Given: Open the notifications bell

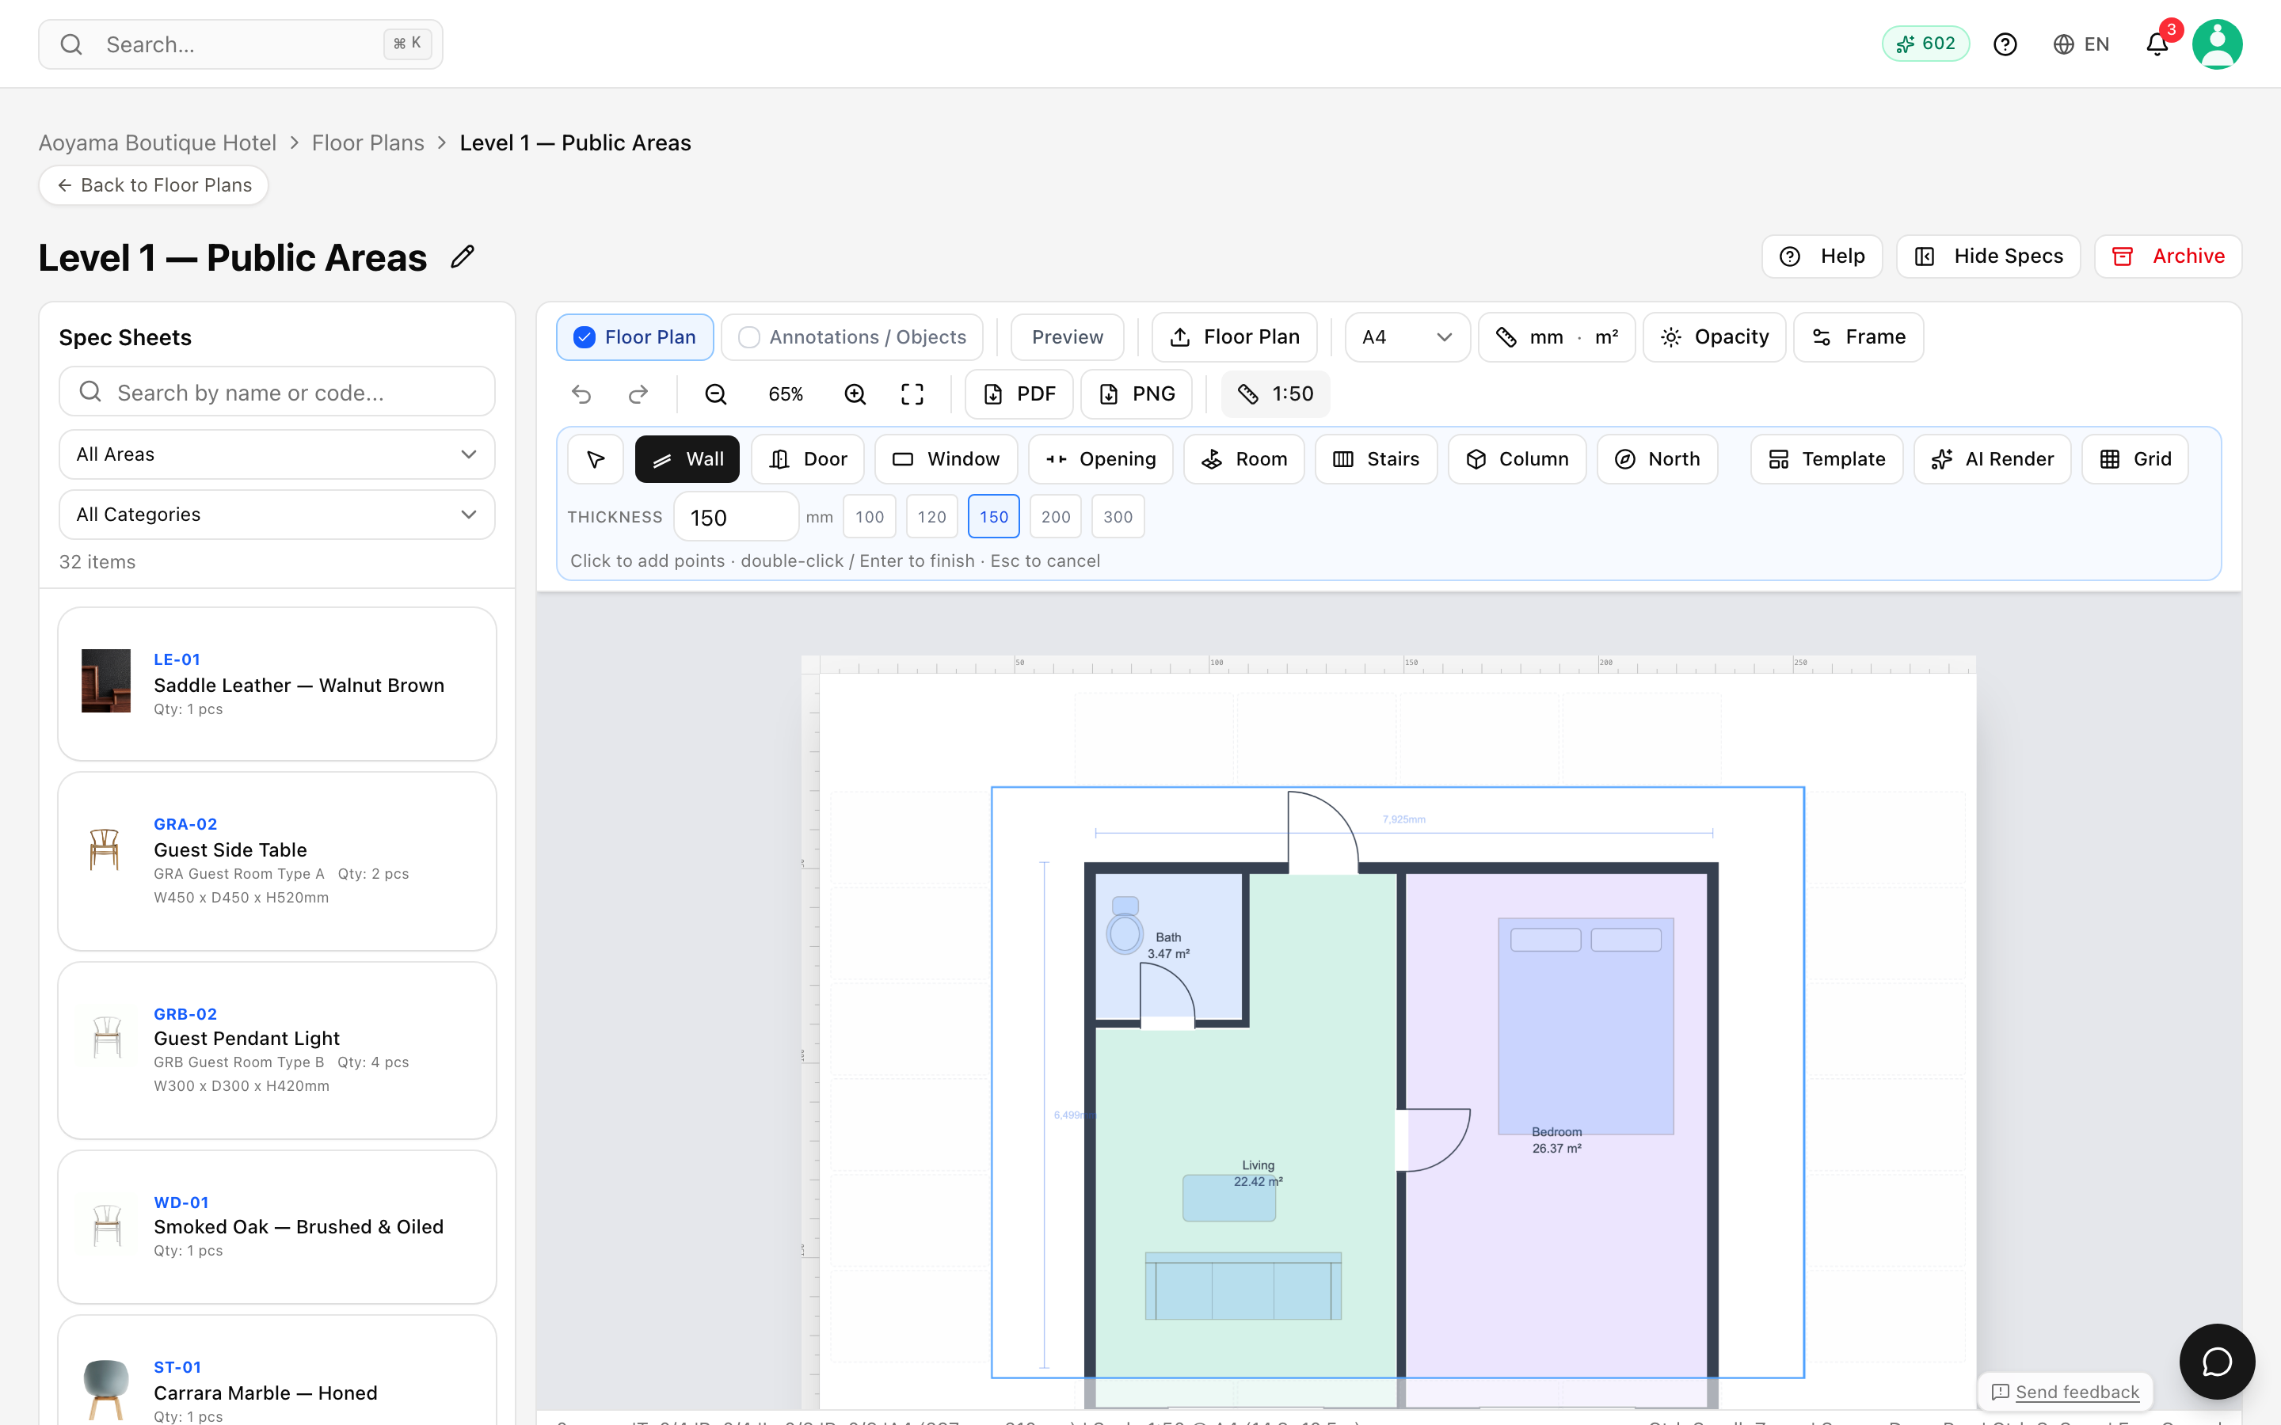Looking at the screenshot, I should 2157,44.
